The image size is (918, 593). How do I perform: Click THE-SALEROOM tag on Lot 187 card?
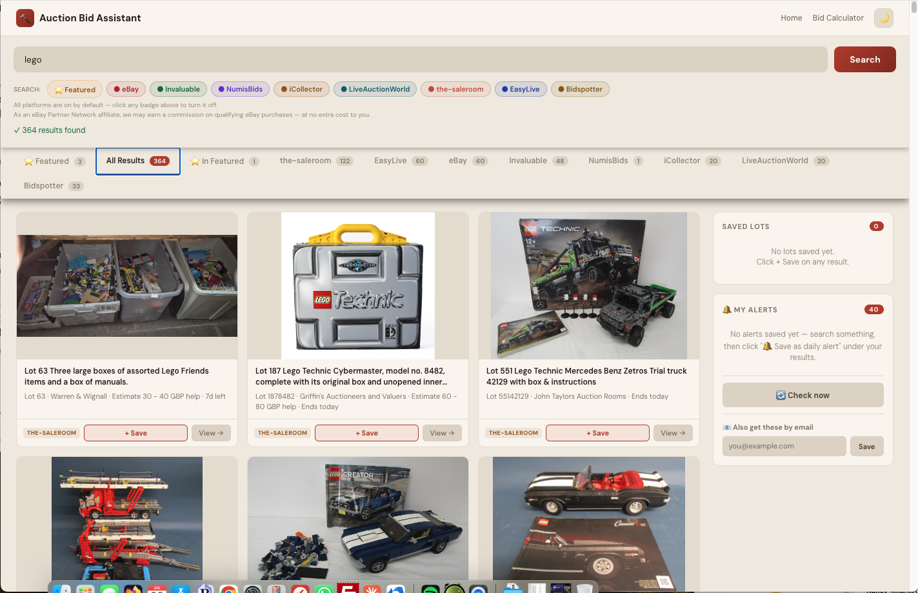[x=283, y=433]
